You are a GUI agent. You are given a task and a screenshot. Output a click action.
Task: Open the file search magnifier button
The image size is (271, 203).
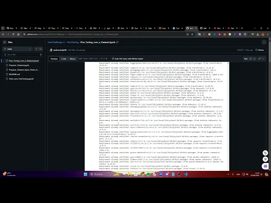coord(41,49)
